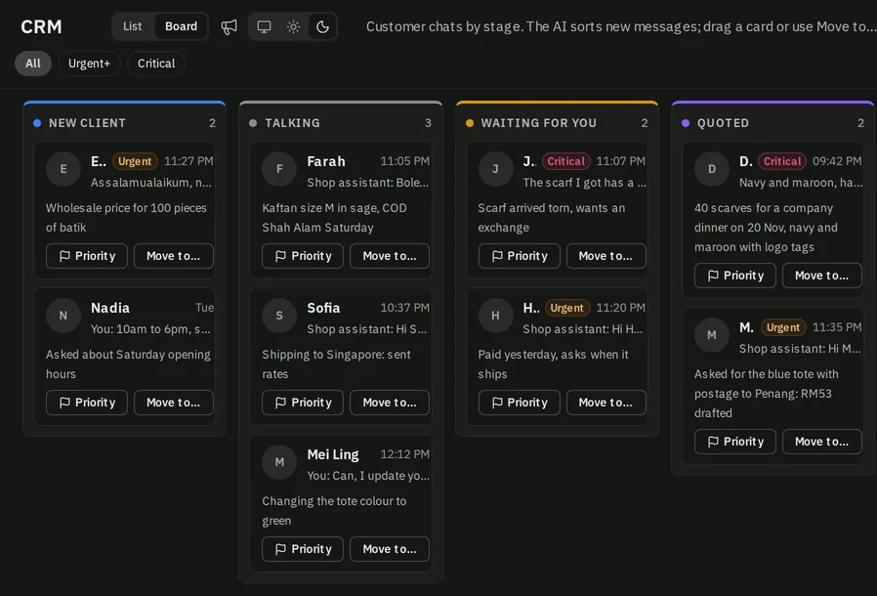Image resolution: width=877 pixels, height=596 pixels.
Task: Click Farah's F avatar
Action: click(279, 169)
